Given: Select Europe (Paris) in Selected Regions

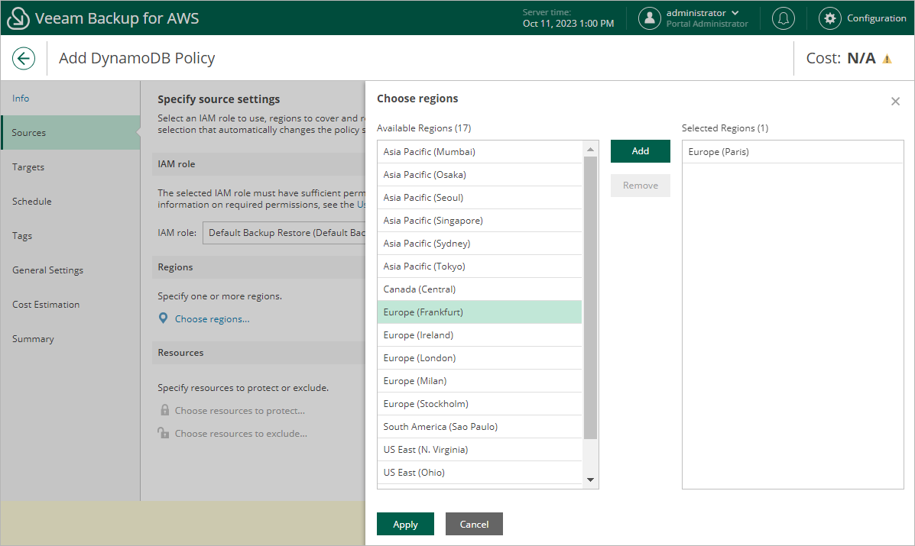Looking at the screenshot, I should [x=793, y=151].
